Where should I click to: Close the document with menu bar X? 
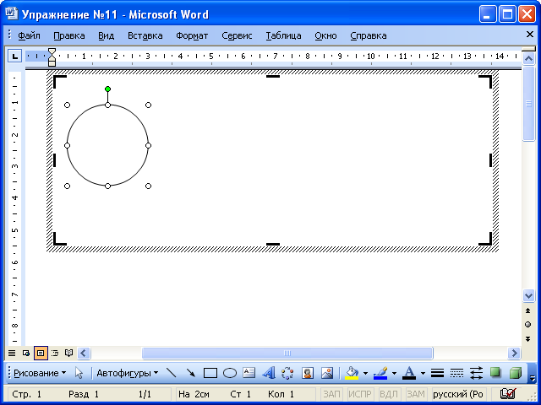coord(530,34)
